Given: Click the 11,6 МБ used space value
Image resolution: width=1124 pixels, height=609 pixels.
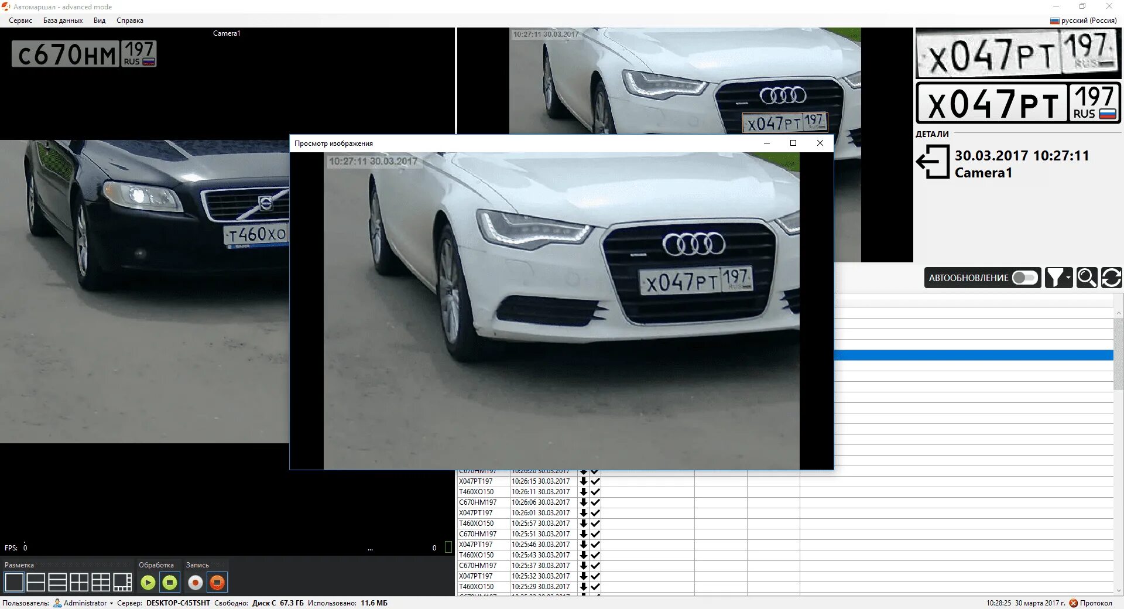Looking at the screenshot, I should (x=374, y=603).
